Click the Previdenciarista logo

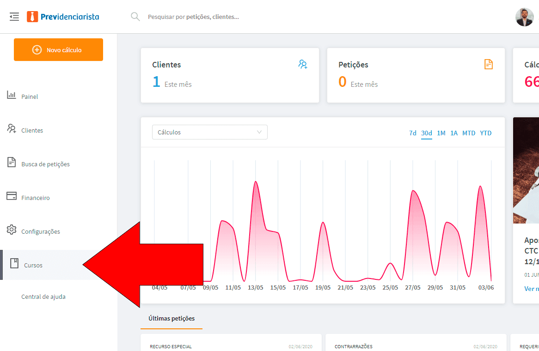click(63, 17)
